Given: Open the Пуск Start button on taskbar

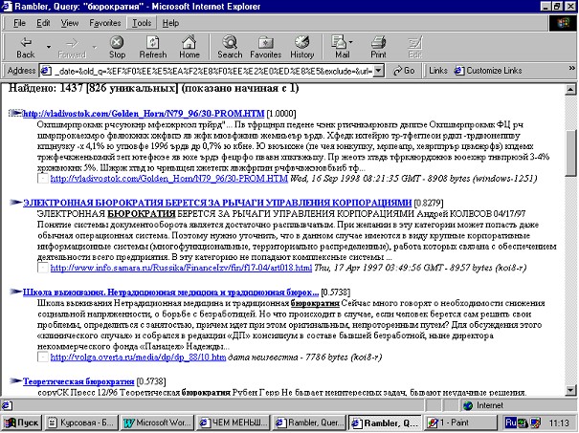Looking at the screenshot, I should [x=21, y=421].
